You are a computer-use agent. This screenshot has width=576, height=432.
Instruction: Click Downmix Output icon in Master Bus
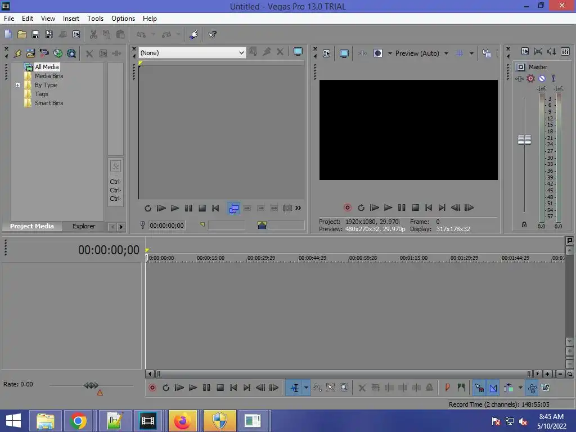538,52
